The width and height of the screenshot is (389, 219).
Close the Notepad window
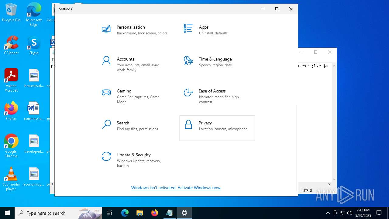[x=330, y=52]
